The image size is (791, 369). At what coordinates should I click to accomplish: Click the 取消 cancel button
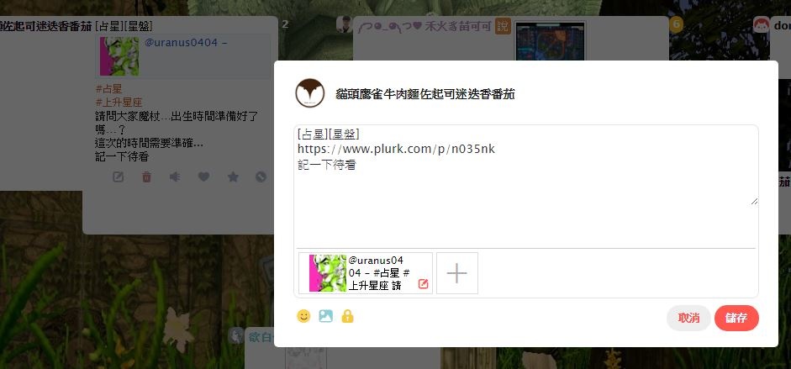pos(688,318)
